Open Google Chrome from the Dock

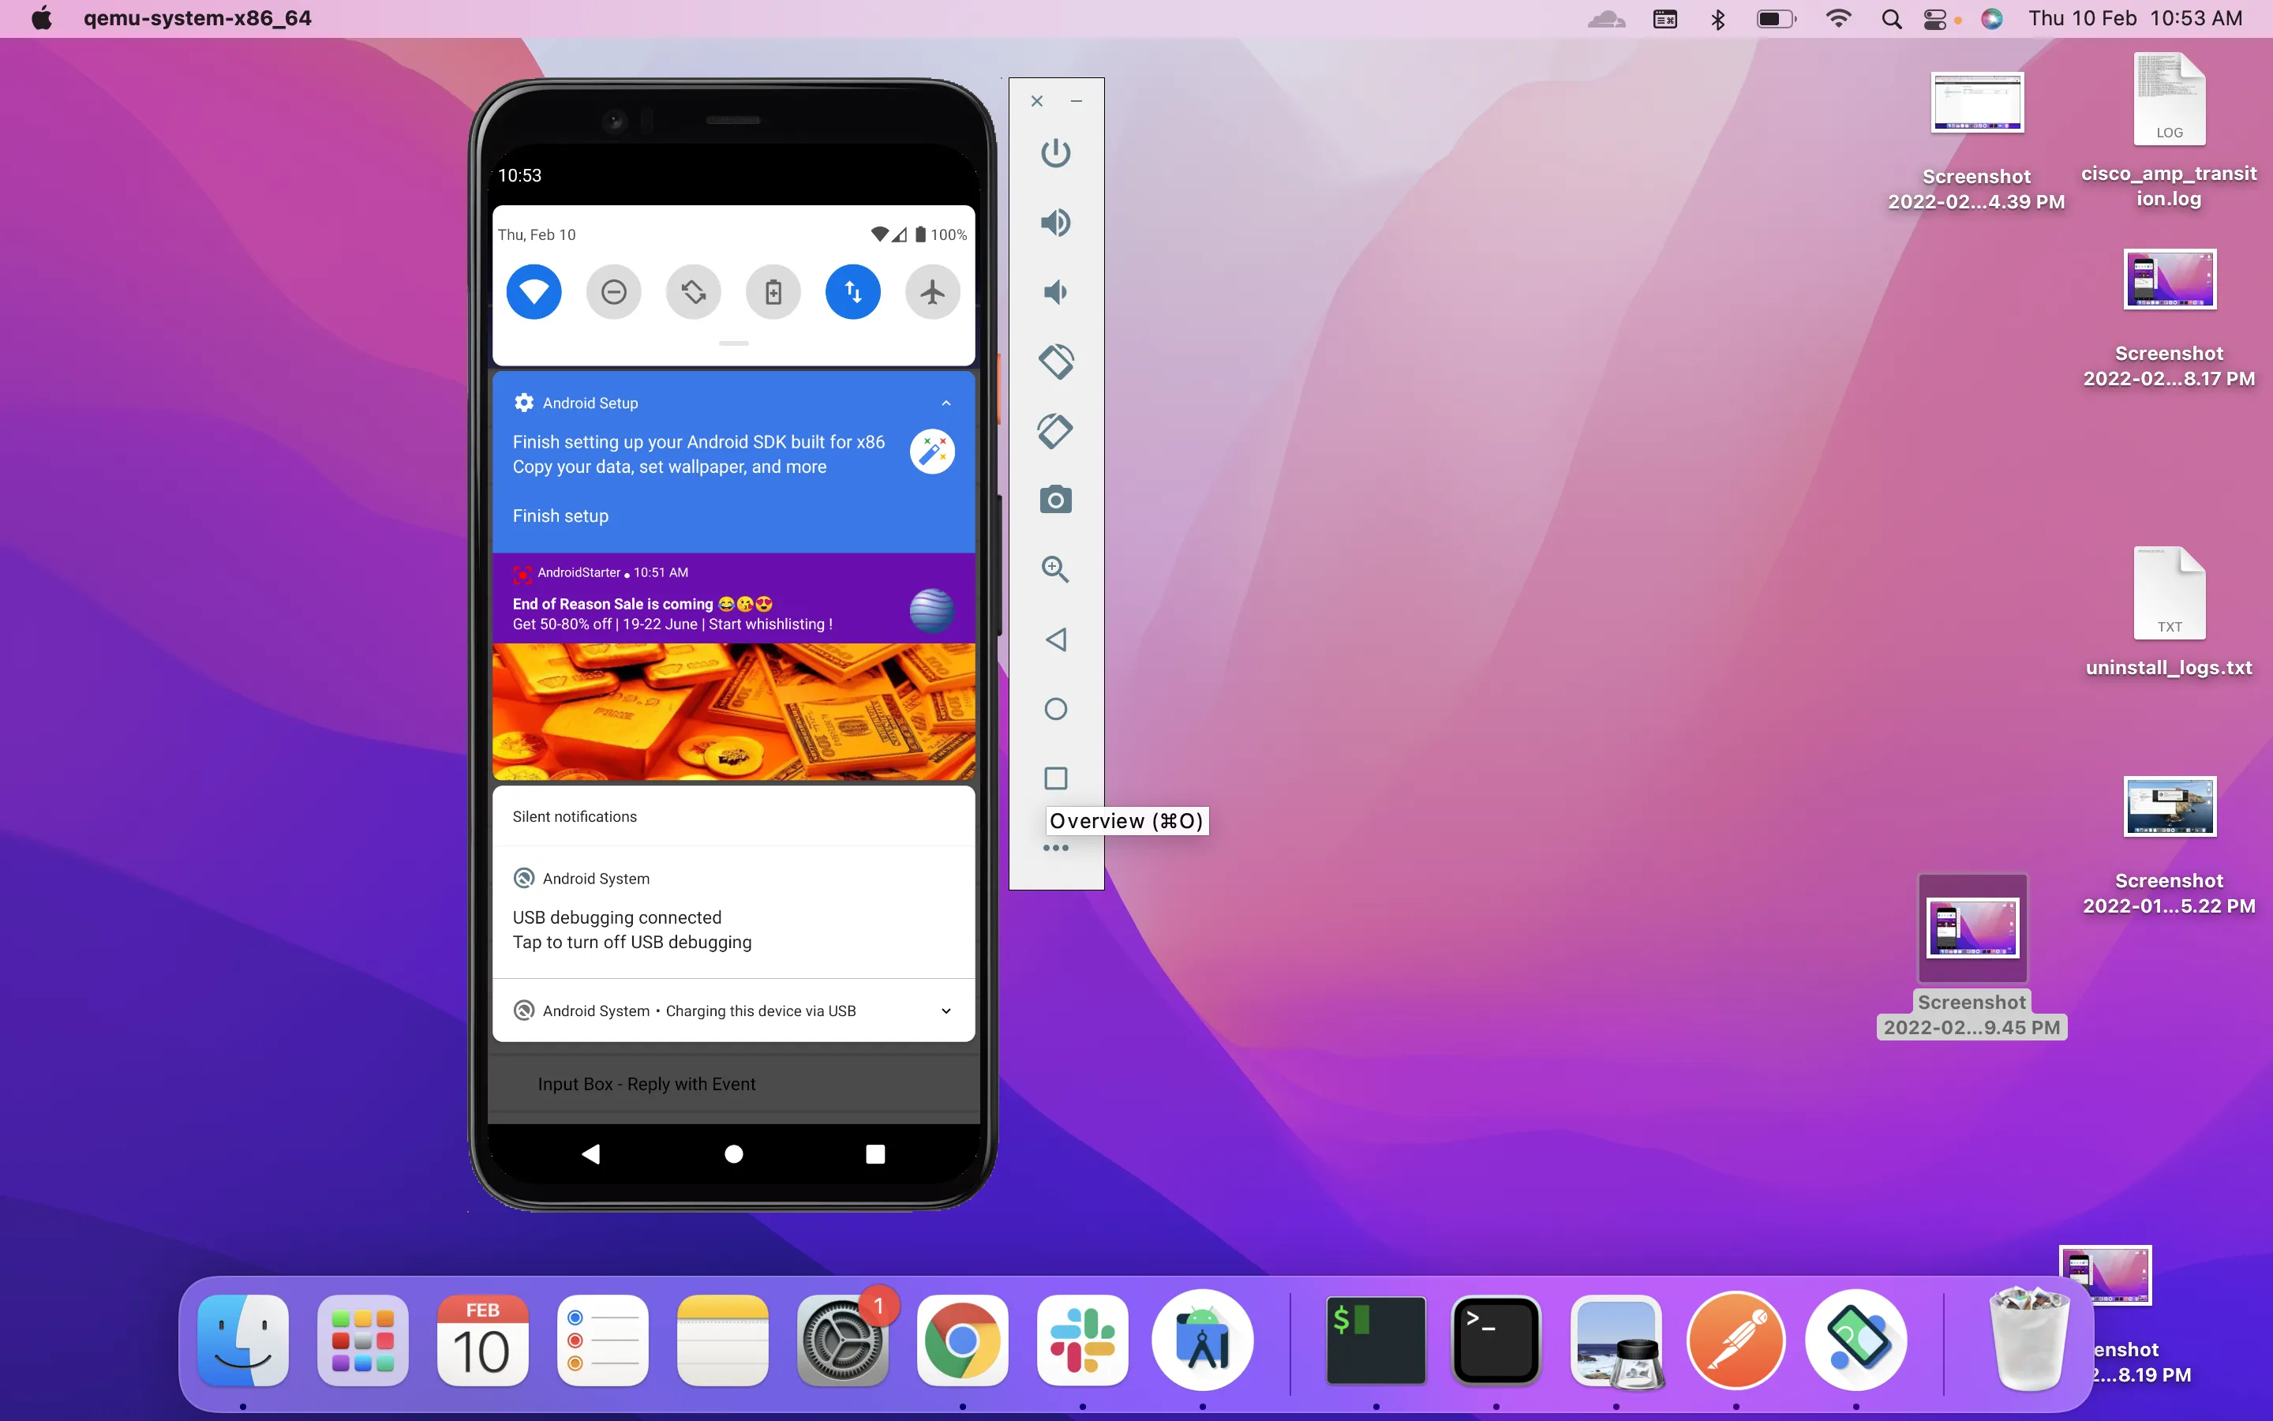[963, 1340]
